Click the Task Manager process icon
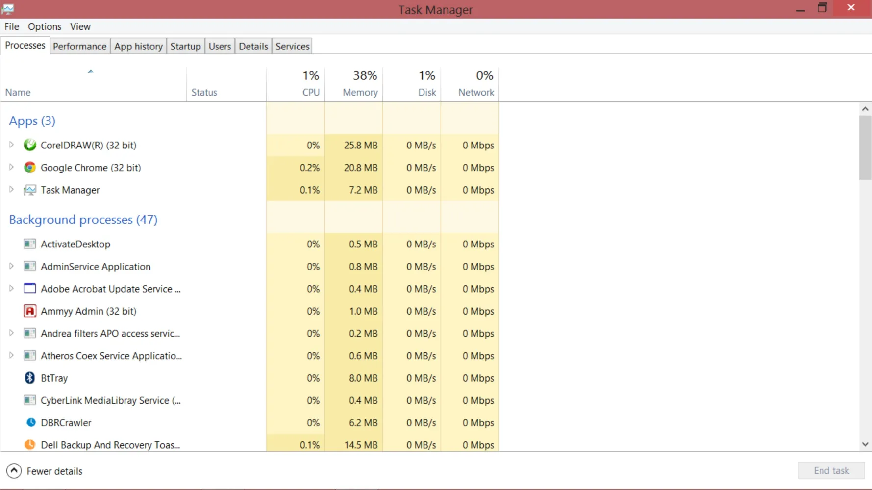872x490 pixels. [30, 190]
